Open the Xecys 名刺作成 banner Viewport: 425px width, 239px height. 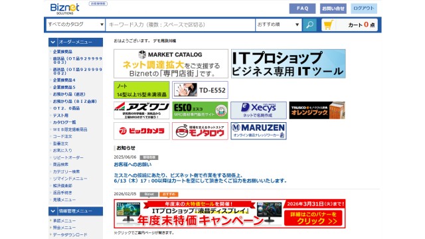(258, 110)
